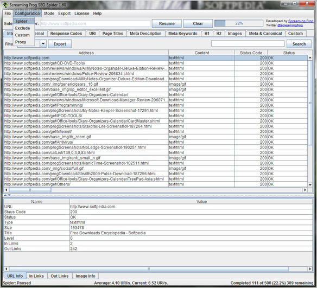Choose Exclude in the Configuration menu

22,28
